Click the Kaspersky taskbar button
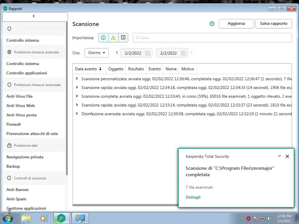The image size is (299, 224). point(61,218)
